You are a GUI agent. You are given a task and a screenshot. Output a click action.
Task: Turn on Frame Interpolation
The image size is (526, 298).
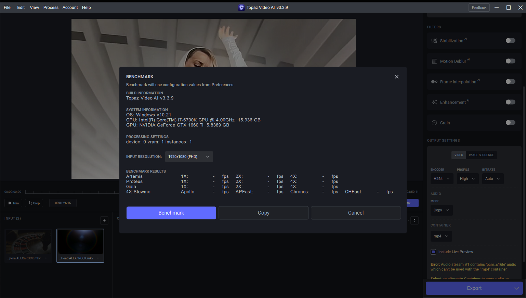[x=510, y=82]
